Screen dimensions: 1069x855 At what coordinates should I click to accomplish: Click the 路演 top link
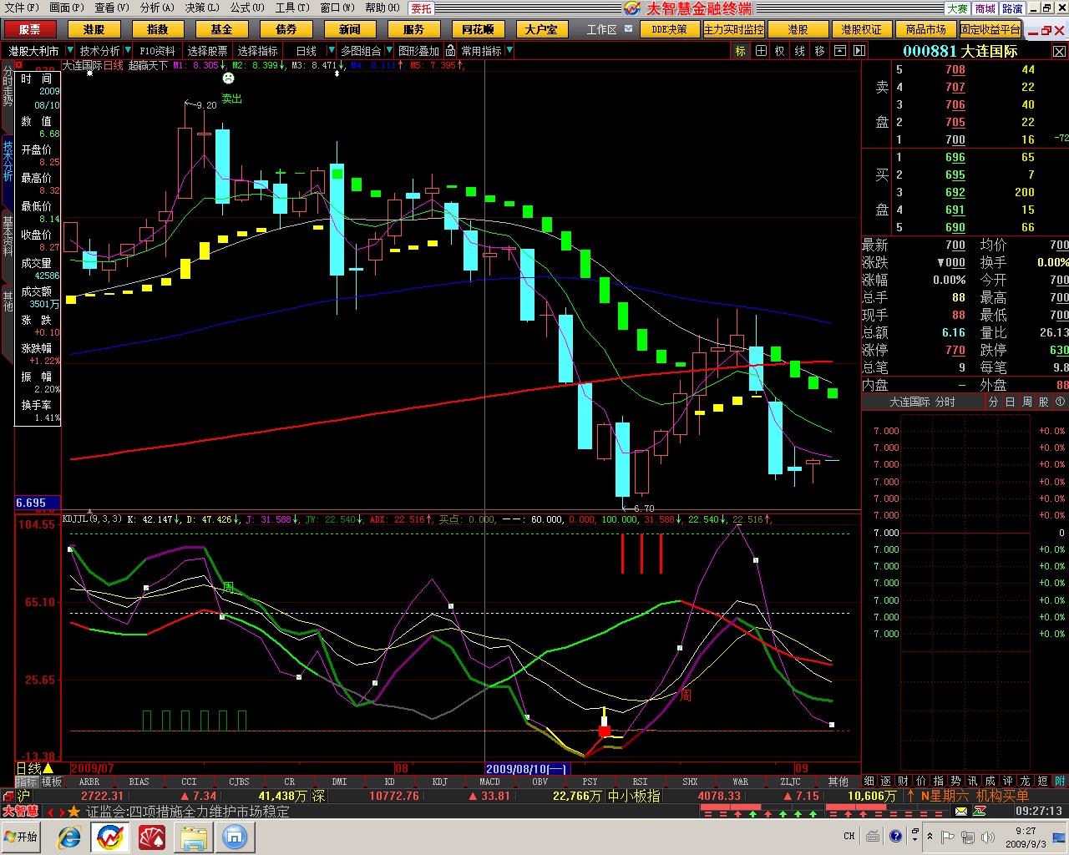click(1012, 8)
